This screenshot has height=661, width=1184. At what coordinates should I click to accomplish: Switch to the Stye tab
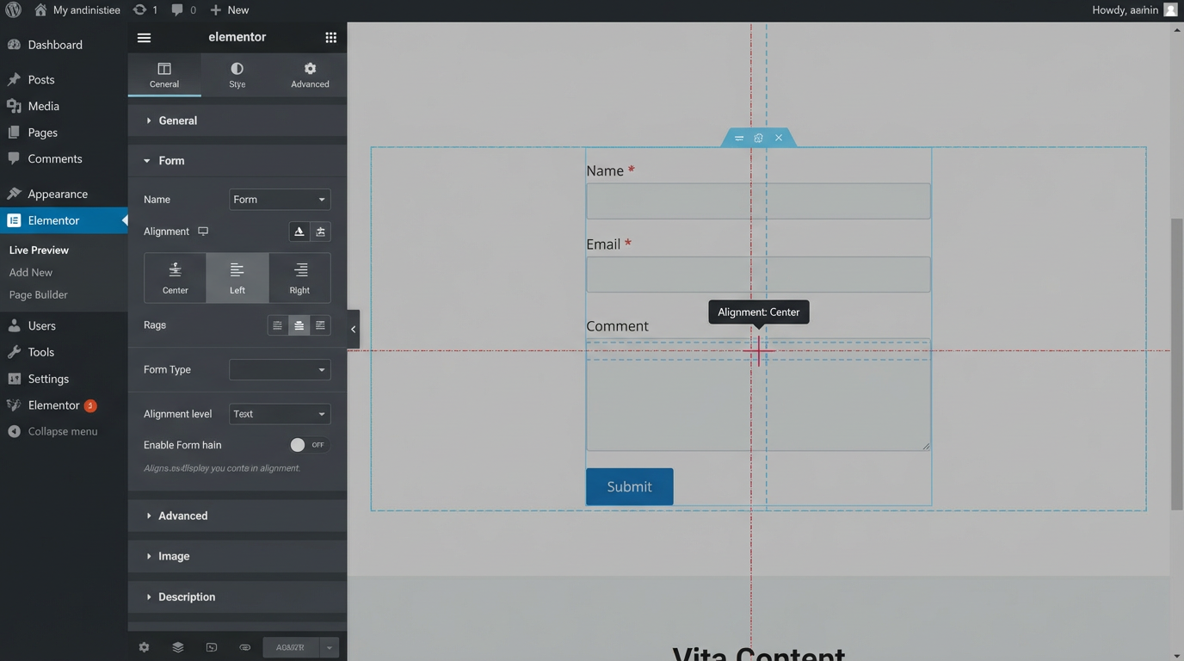pyautogui.click(x=237, y=75)
